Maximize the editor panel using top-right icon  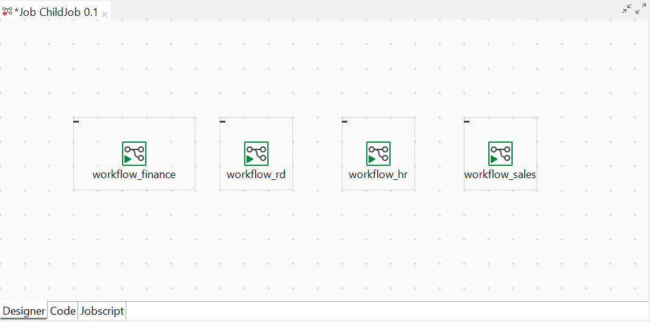coord(641,9)
